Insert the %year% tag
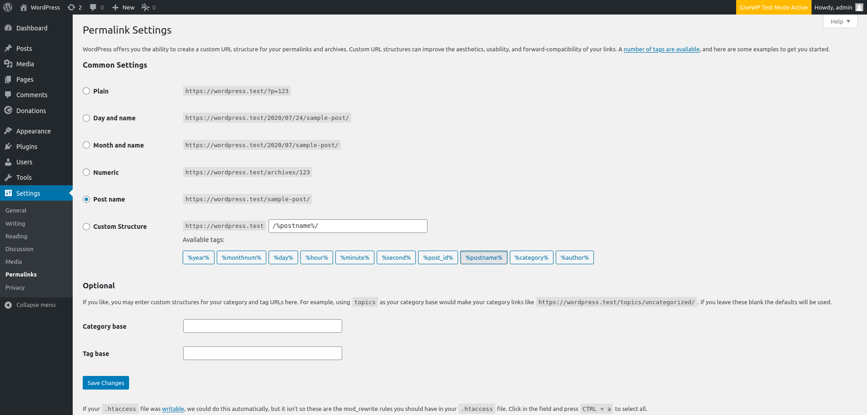 pos(199,257)
